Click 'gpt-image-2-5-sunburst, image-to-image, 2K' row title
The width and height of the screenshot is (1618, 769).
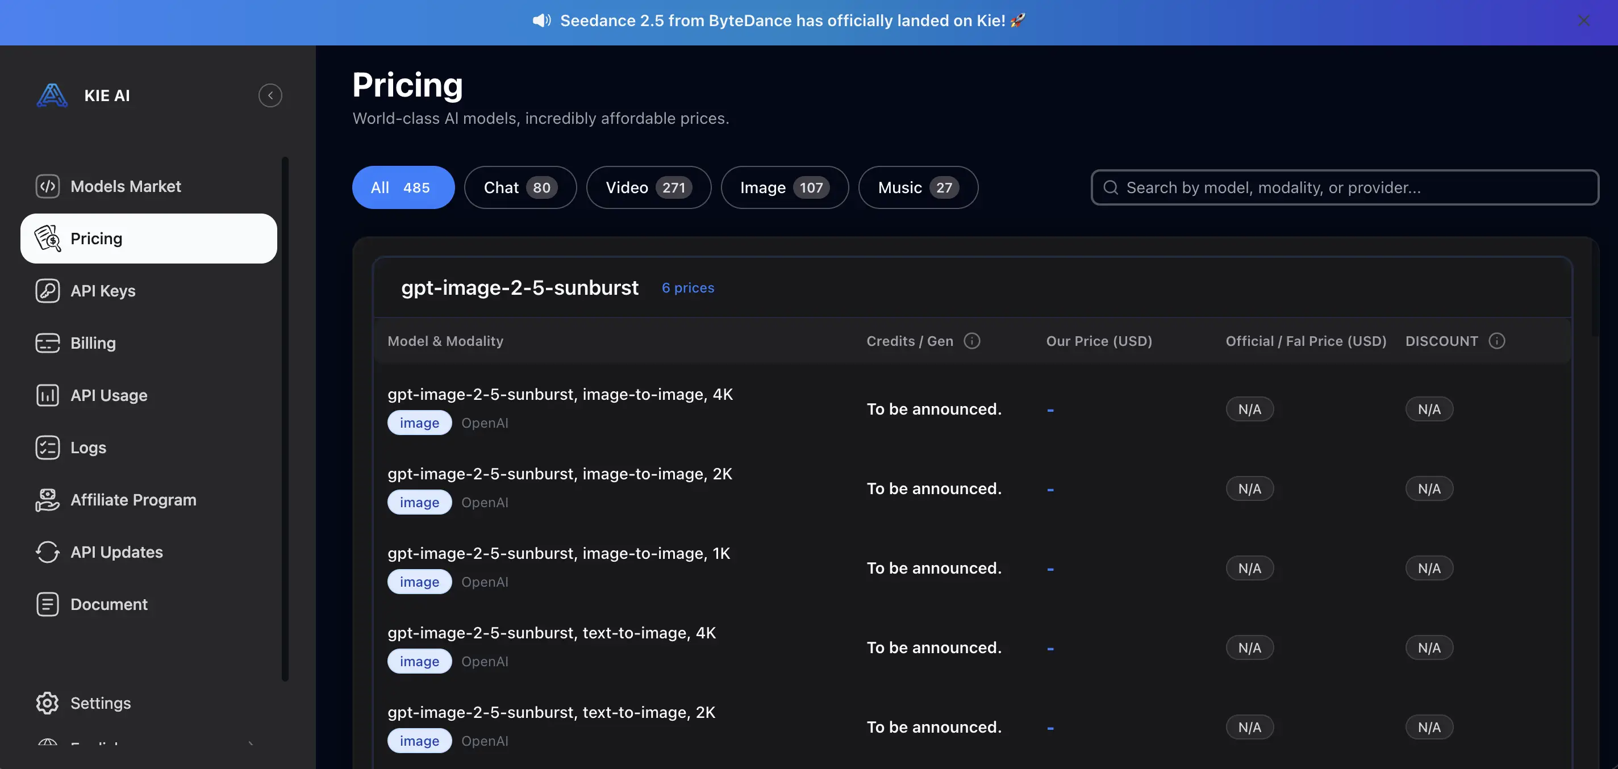pos(560,474)
